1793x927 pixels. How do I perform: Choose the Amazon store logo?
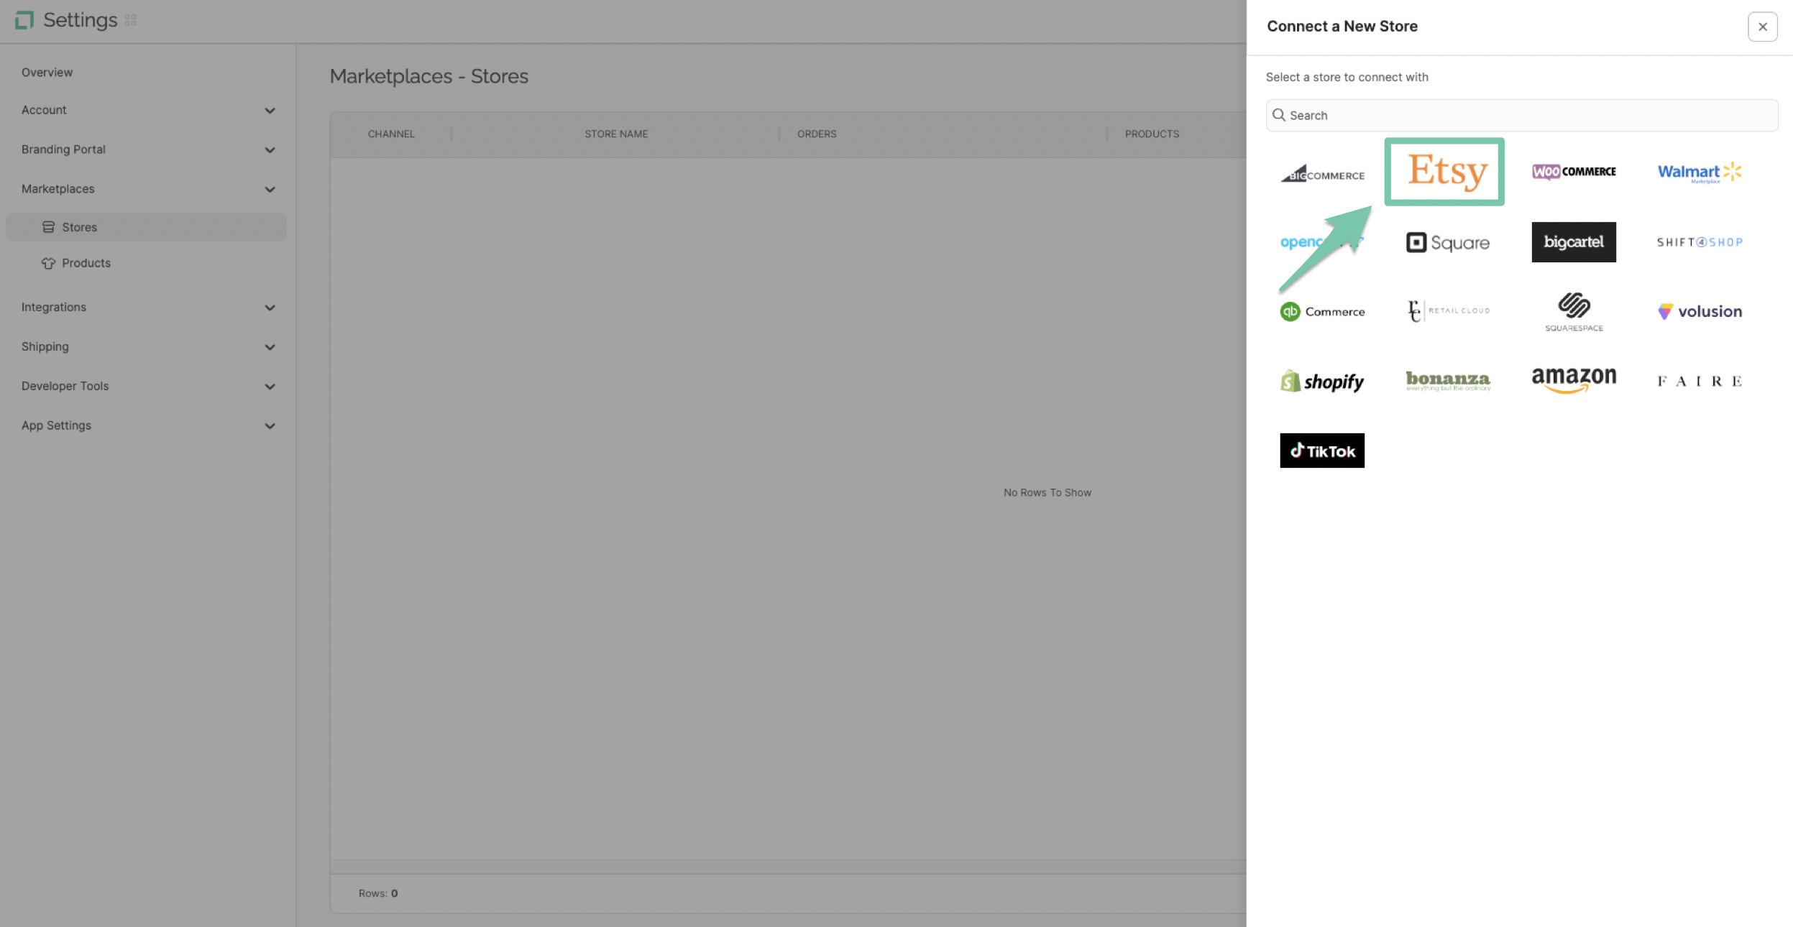click(x=1574, y=380)
